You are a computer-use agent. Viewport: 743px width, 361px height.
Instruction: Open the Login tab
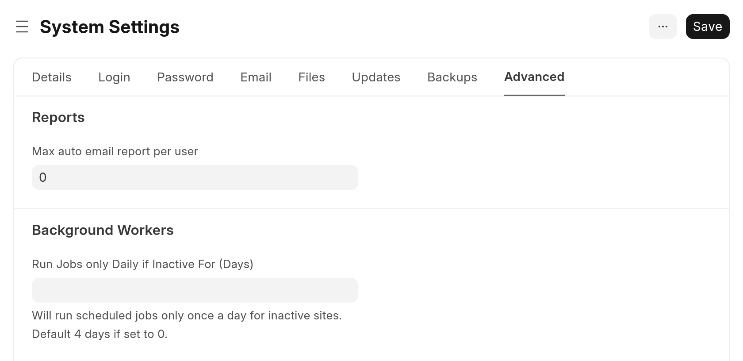(114, 77)
